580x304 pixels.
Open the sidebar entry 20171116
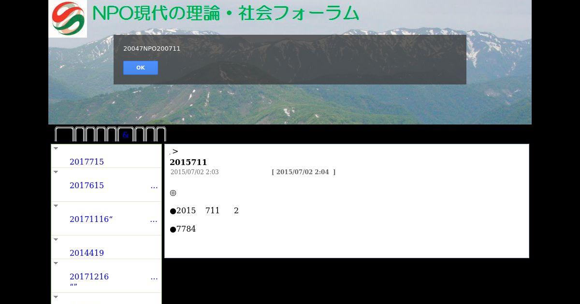tap(91, 219)
